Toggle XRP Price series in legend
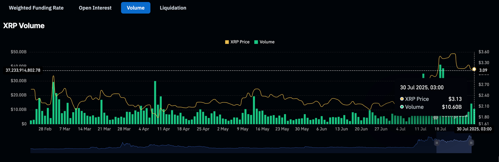The width and height of the screenshot is (499, 162). pos(240,42)
